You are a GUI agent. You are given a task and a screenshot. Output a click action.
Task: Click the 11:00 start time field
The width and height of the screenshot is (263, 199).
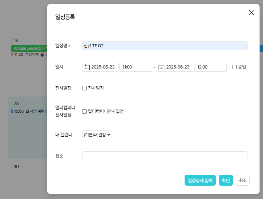coord(135,67)
